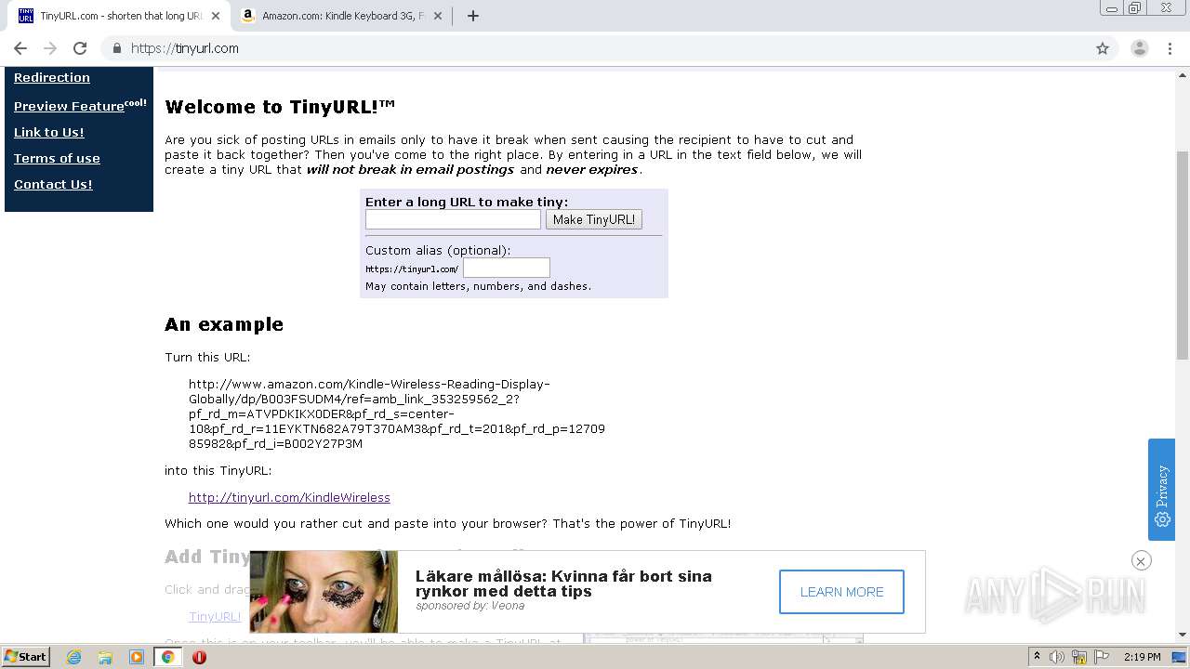The width and height of the screenshot is (1190, 669).
Task: Click the LEARN MORE ad button
Action: [x=841, y=592]
